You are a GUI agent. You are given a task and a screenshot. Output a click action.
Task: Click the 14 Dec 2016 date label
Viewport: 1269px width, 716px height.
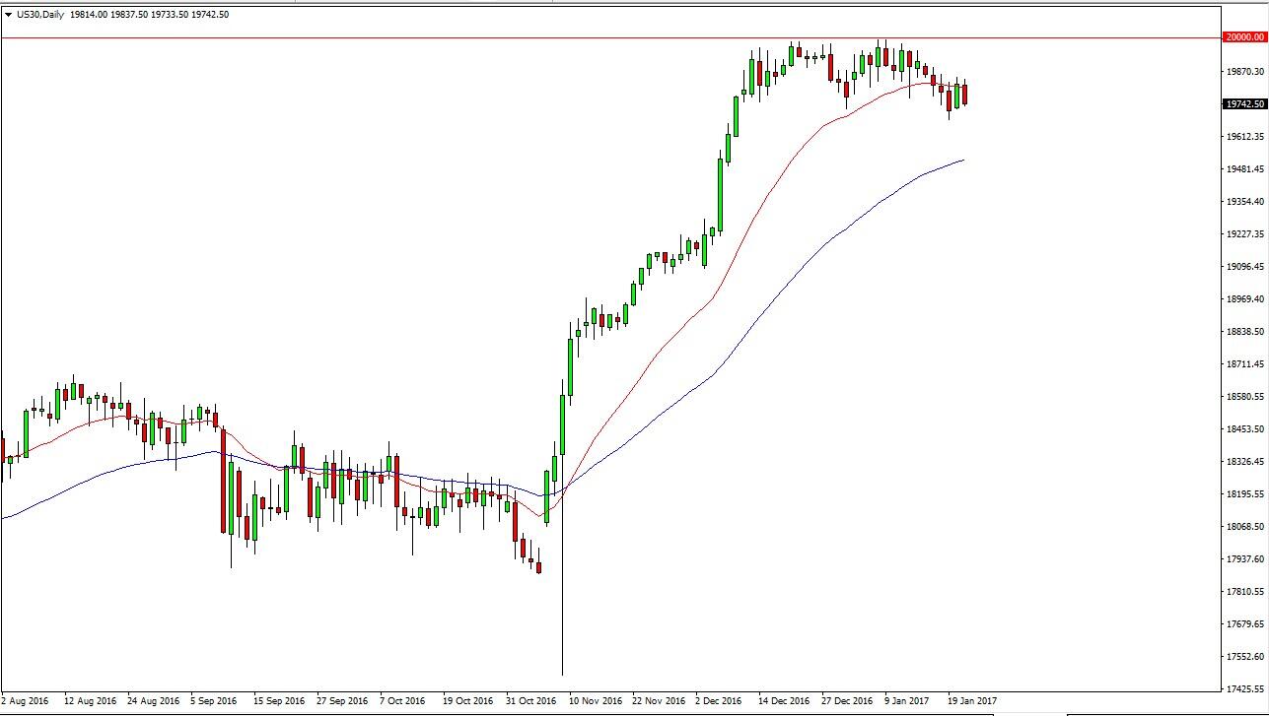[x=785, y=701]
